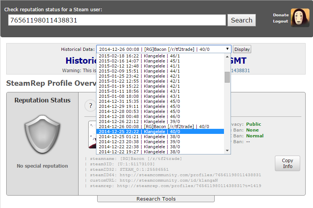Open the Donate link
The width and height of the screenshot is (313, 208).
(x=281, y=15)
